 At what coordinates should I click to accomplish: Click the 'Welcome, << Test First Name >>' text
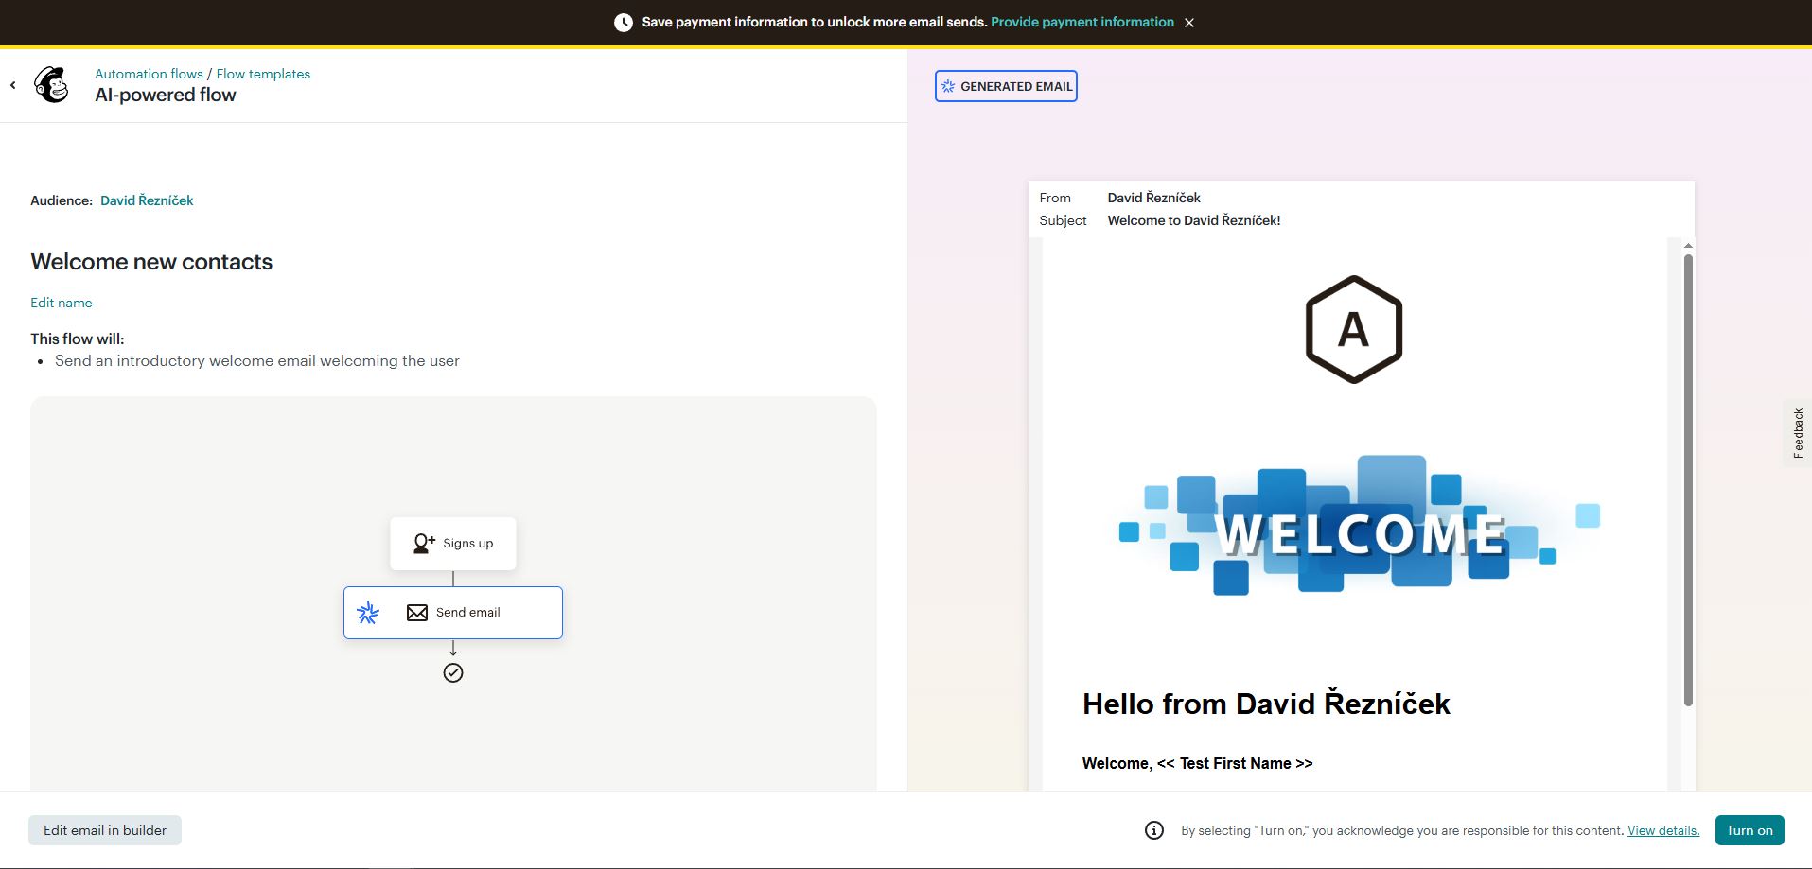point(1198,763)
